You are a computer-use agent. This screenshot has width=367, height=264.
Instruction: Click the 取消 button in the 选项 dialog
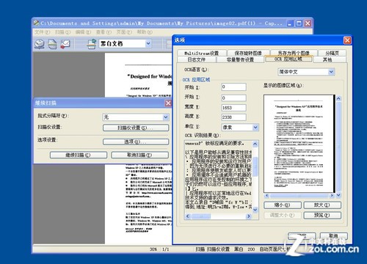(x=333, y=236)
